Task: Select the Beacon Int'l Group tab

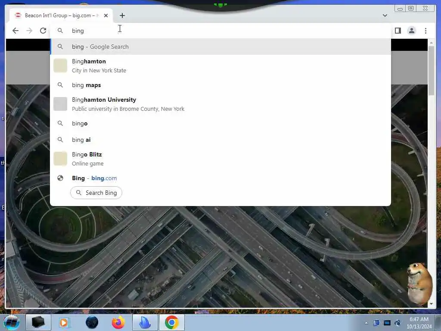Action: 61,16
